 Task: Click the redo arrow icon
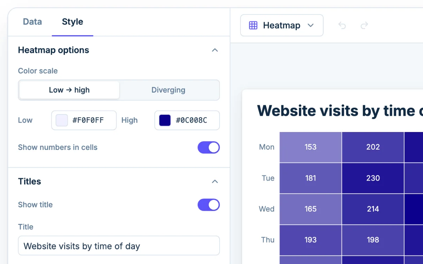click(364, 25)
